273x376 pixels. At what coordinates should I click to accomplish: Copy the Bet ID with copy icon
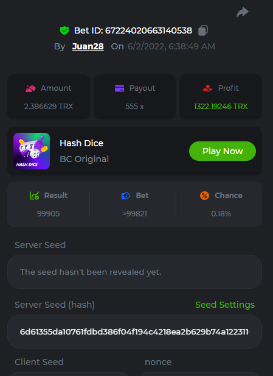[x=203, y=30]
